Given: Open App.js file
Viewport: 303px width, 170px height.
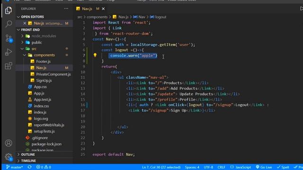Looking at the screenshot, I should click(39, 93).
